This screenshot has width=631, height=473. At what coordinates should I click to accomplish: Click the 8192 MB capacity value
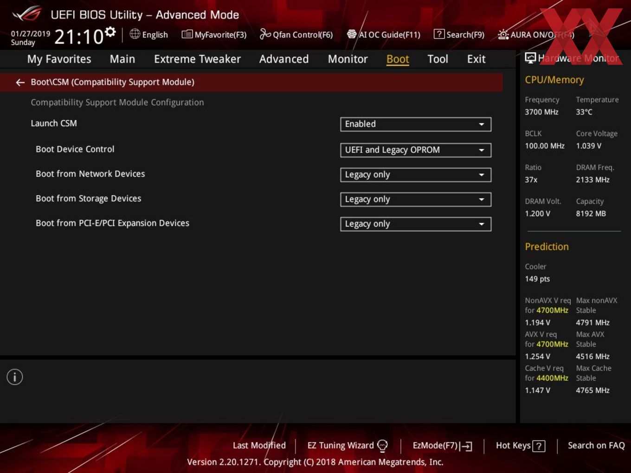click(x=591, y=214)
